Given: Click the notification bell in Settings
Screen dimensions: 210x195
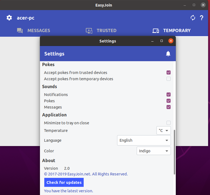Looking at the screenshot, I should 168,54.
